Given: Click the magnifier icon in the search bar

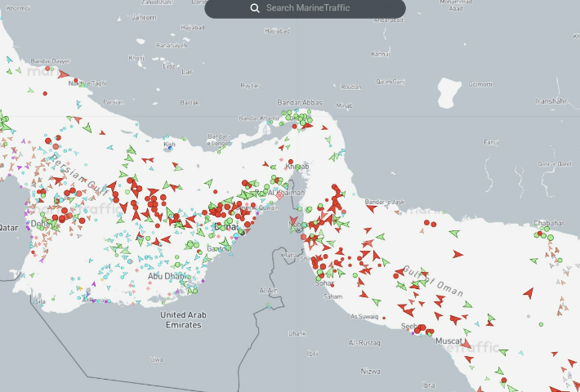Looking at the screenshot, I should (256, 8).
